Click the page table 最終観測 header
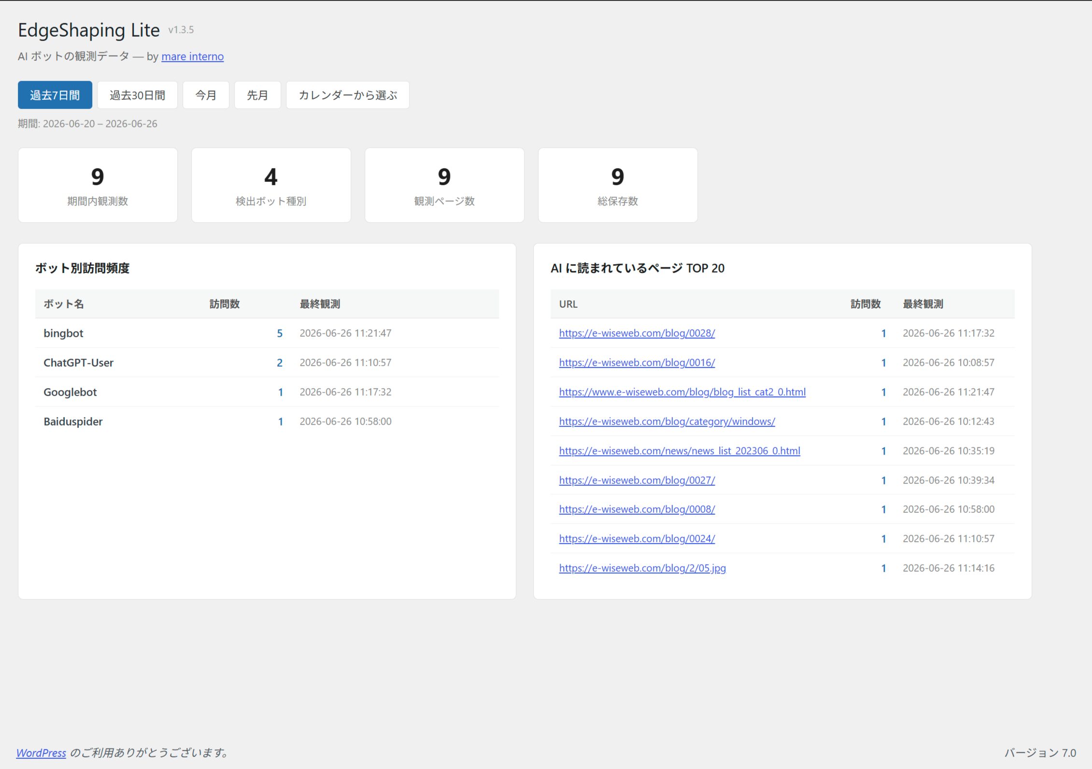The width and height of the screenshot is (1092, 769). tap(923, 304)
